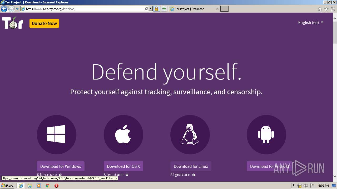Open the Home icon in Internet Explorer
Image resolution: width=337 pixels, height=189 pixels.
click(x=320, y=9)
